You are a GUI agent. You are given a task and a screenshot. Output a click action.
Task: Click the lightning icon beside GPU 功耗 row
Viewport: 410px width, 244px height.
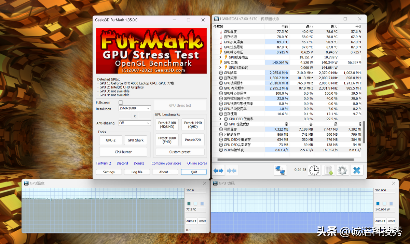221,63
